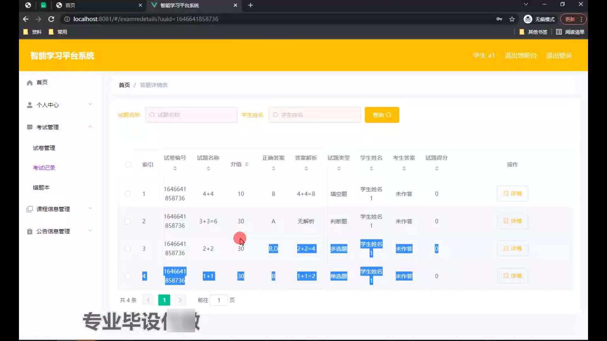The height and width of the screenshot is (341, 607).
Task: Click the browser back arrow
Action: click(26, 19)
